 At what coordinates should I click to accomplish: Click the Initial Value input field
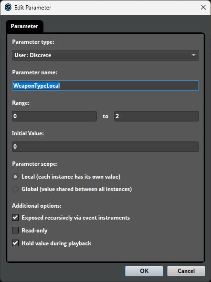tap(105, 147)
